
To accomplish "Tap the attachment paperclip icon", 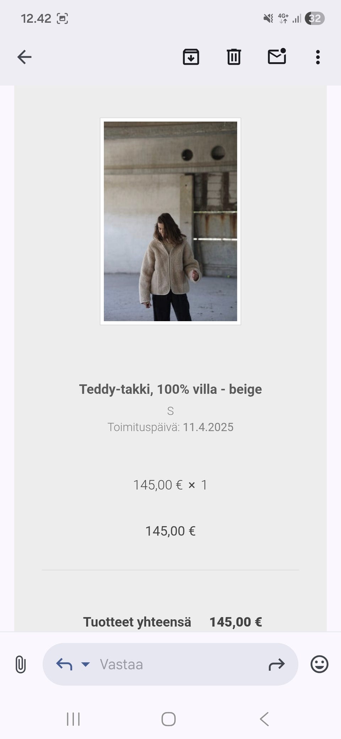I will [21, 664].
